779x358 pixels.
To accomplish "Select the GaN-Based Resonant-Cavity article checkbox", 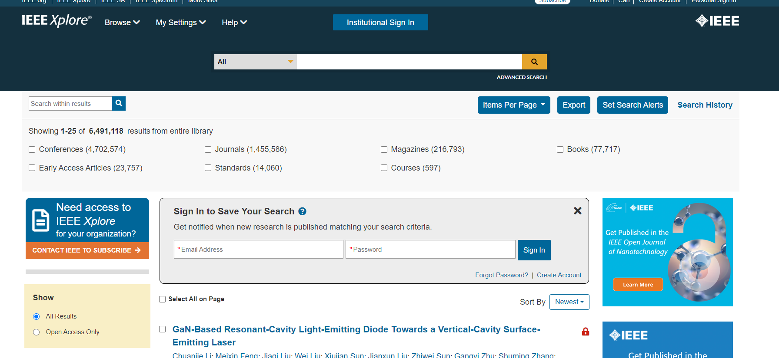I will pos(162,329).
